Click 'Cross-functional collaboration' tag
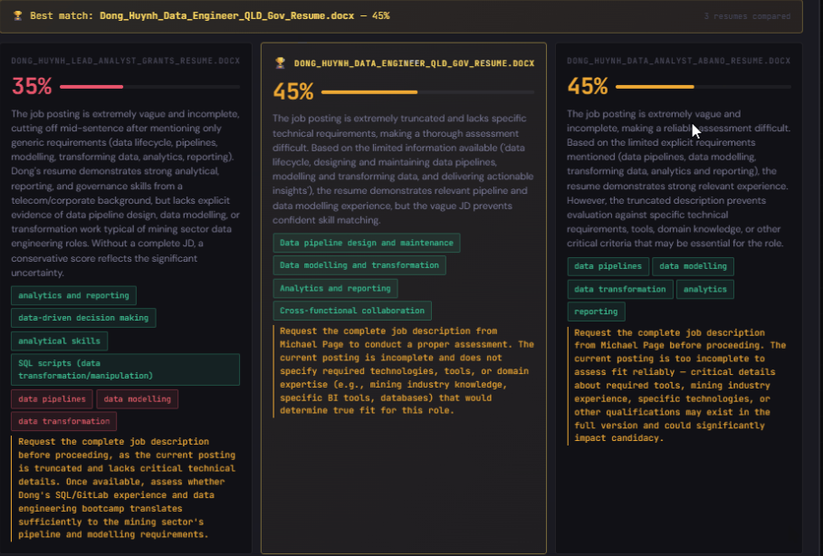Viewport: 823px width, 556px height. [352, 311]
